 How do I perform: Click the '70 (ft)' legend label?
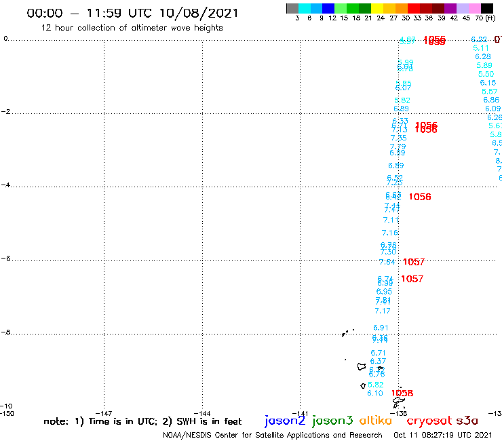coord(485,18)
